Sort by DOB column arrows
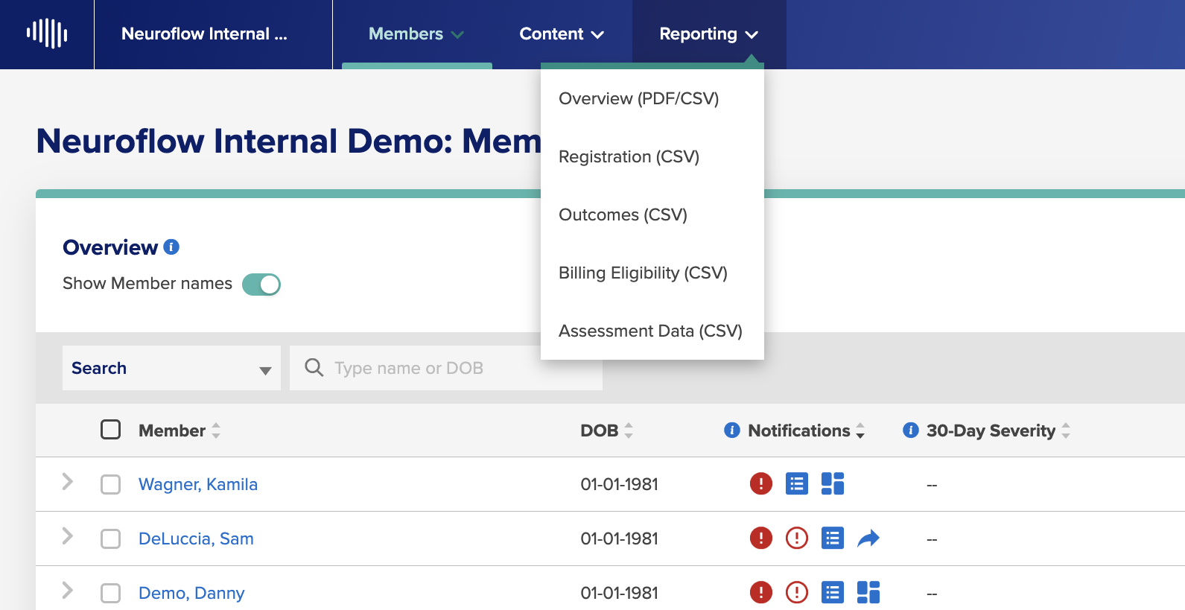1185x610 pixels. click(x=629, y=430)
